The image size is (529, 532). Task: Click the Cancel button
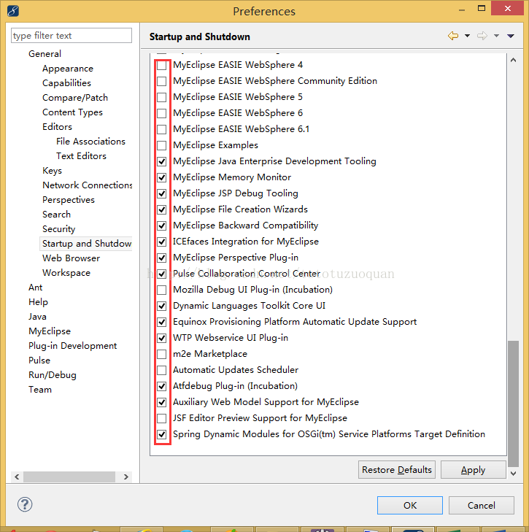click(481, 505)
